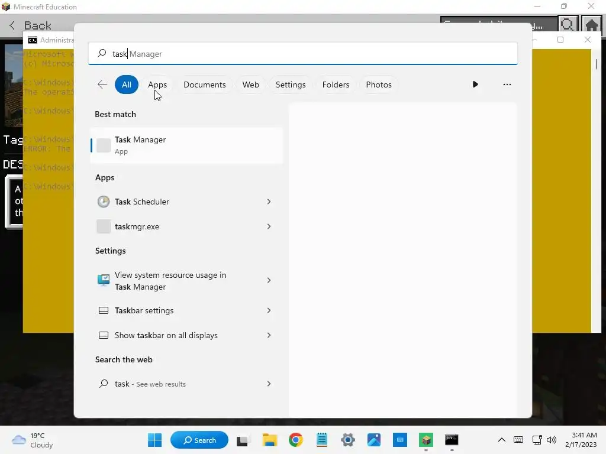
Task: Maximize the Command Prompt window
Action: coord(560,40)
